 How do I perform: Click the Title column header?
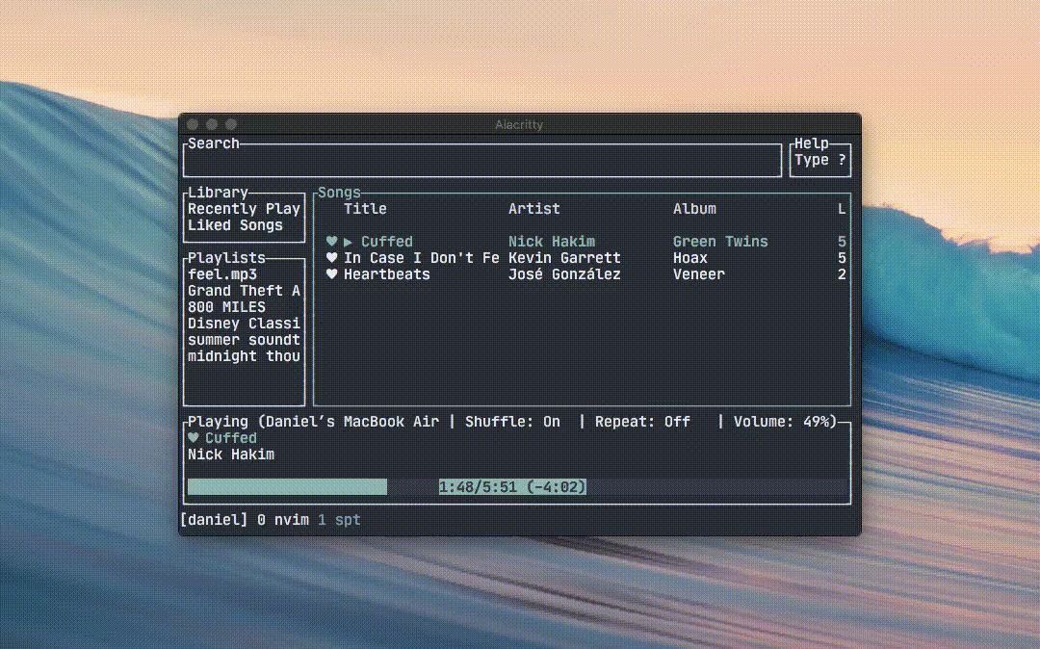[365, 209]
